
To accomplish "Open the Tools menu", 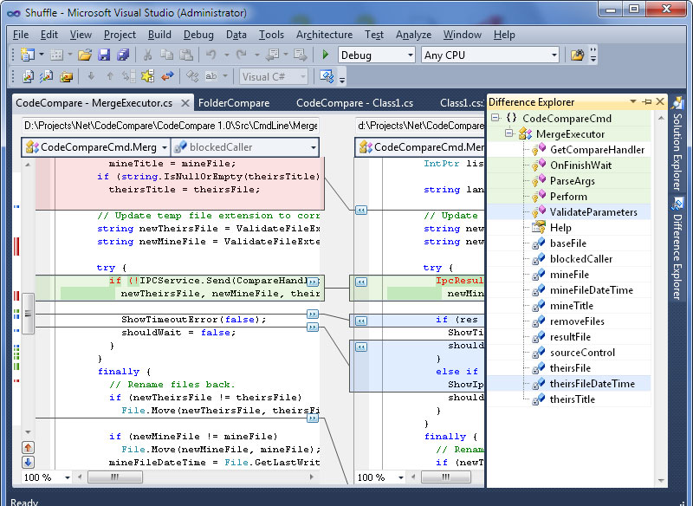I will [x=271, y=35].
